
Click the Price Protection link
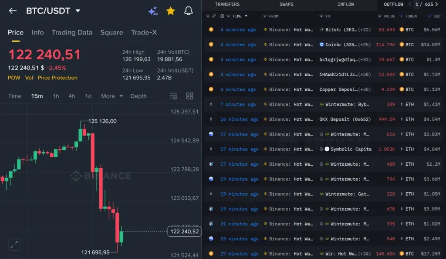[x=57, y=78]
